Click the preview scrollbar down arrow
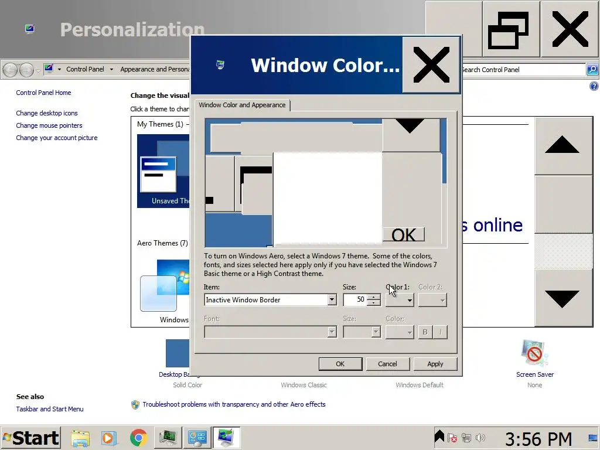 click(410, 135)
